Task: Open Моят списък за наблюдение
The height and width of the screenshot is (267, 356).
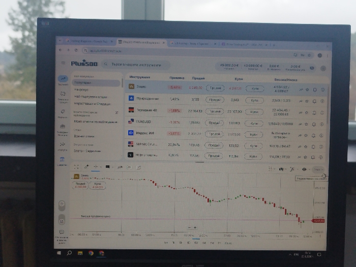Action: [x=96, y=122]
